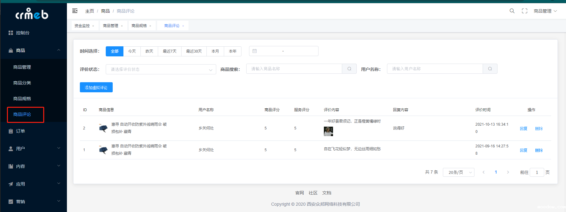
Task: Collapse sidebar with the hamburger menu icon
Action: (x=75, y=11)
